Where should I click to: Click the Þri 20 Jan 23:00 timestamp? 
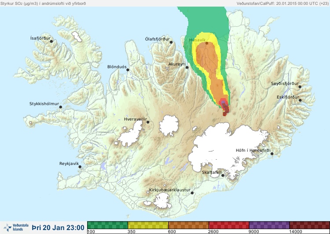click(x=58, y=227)
